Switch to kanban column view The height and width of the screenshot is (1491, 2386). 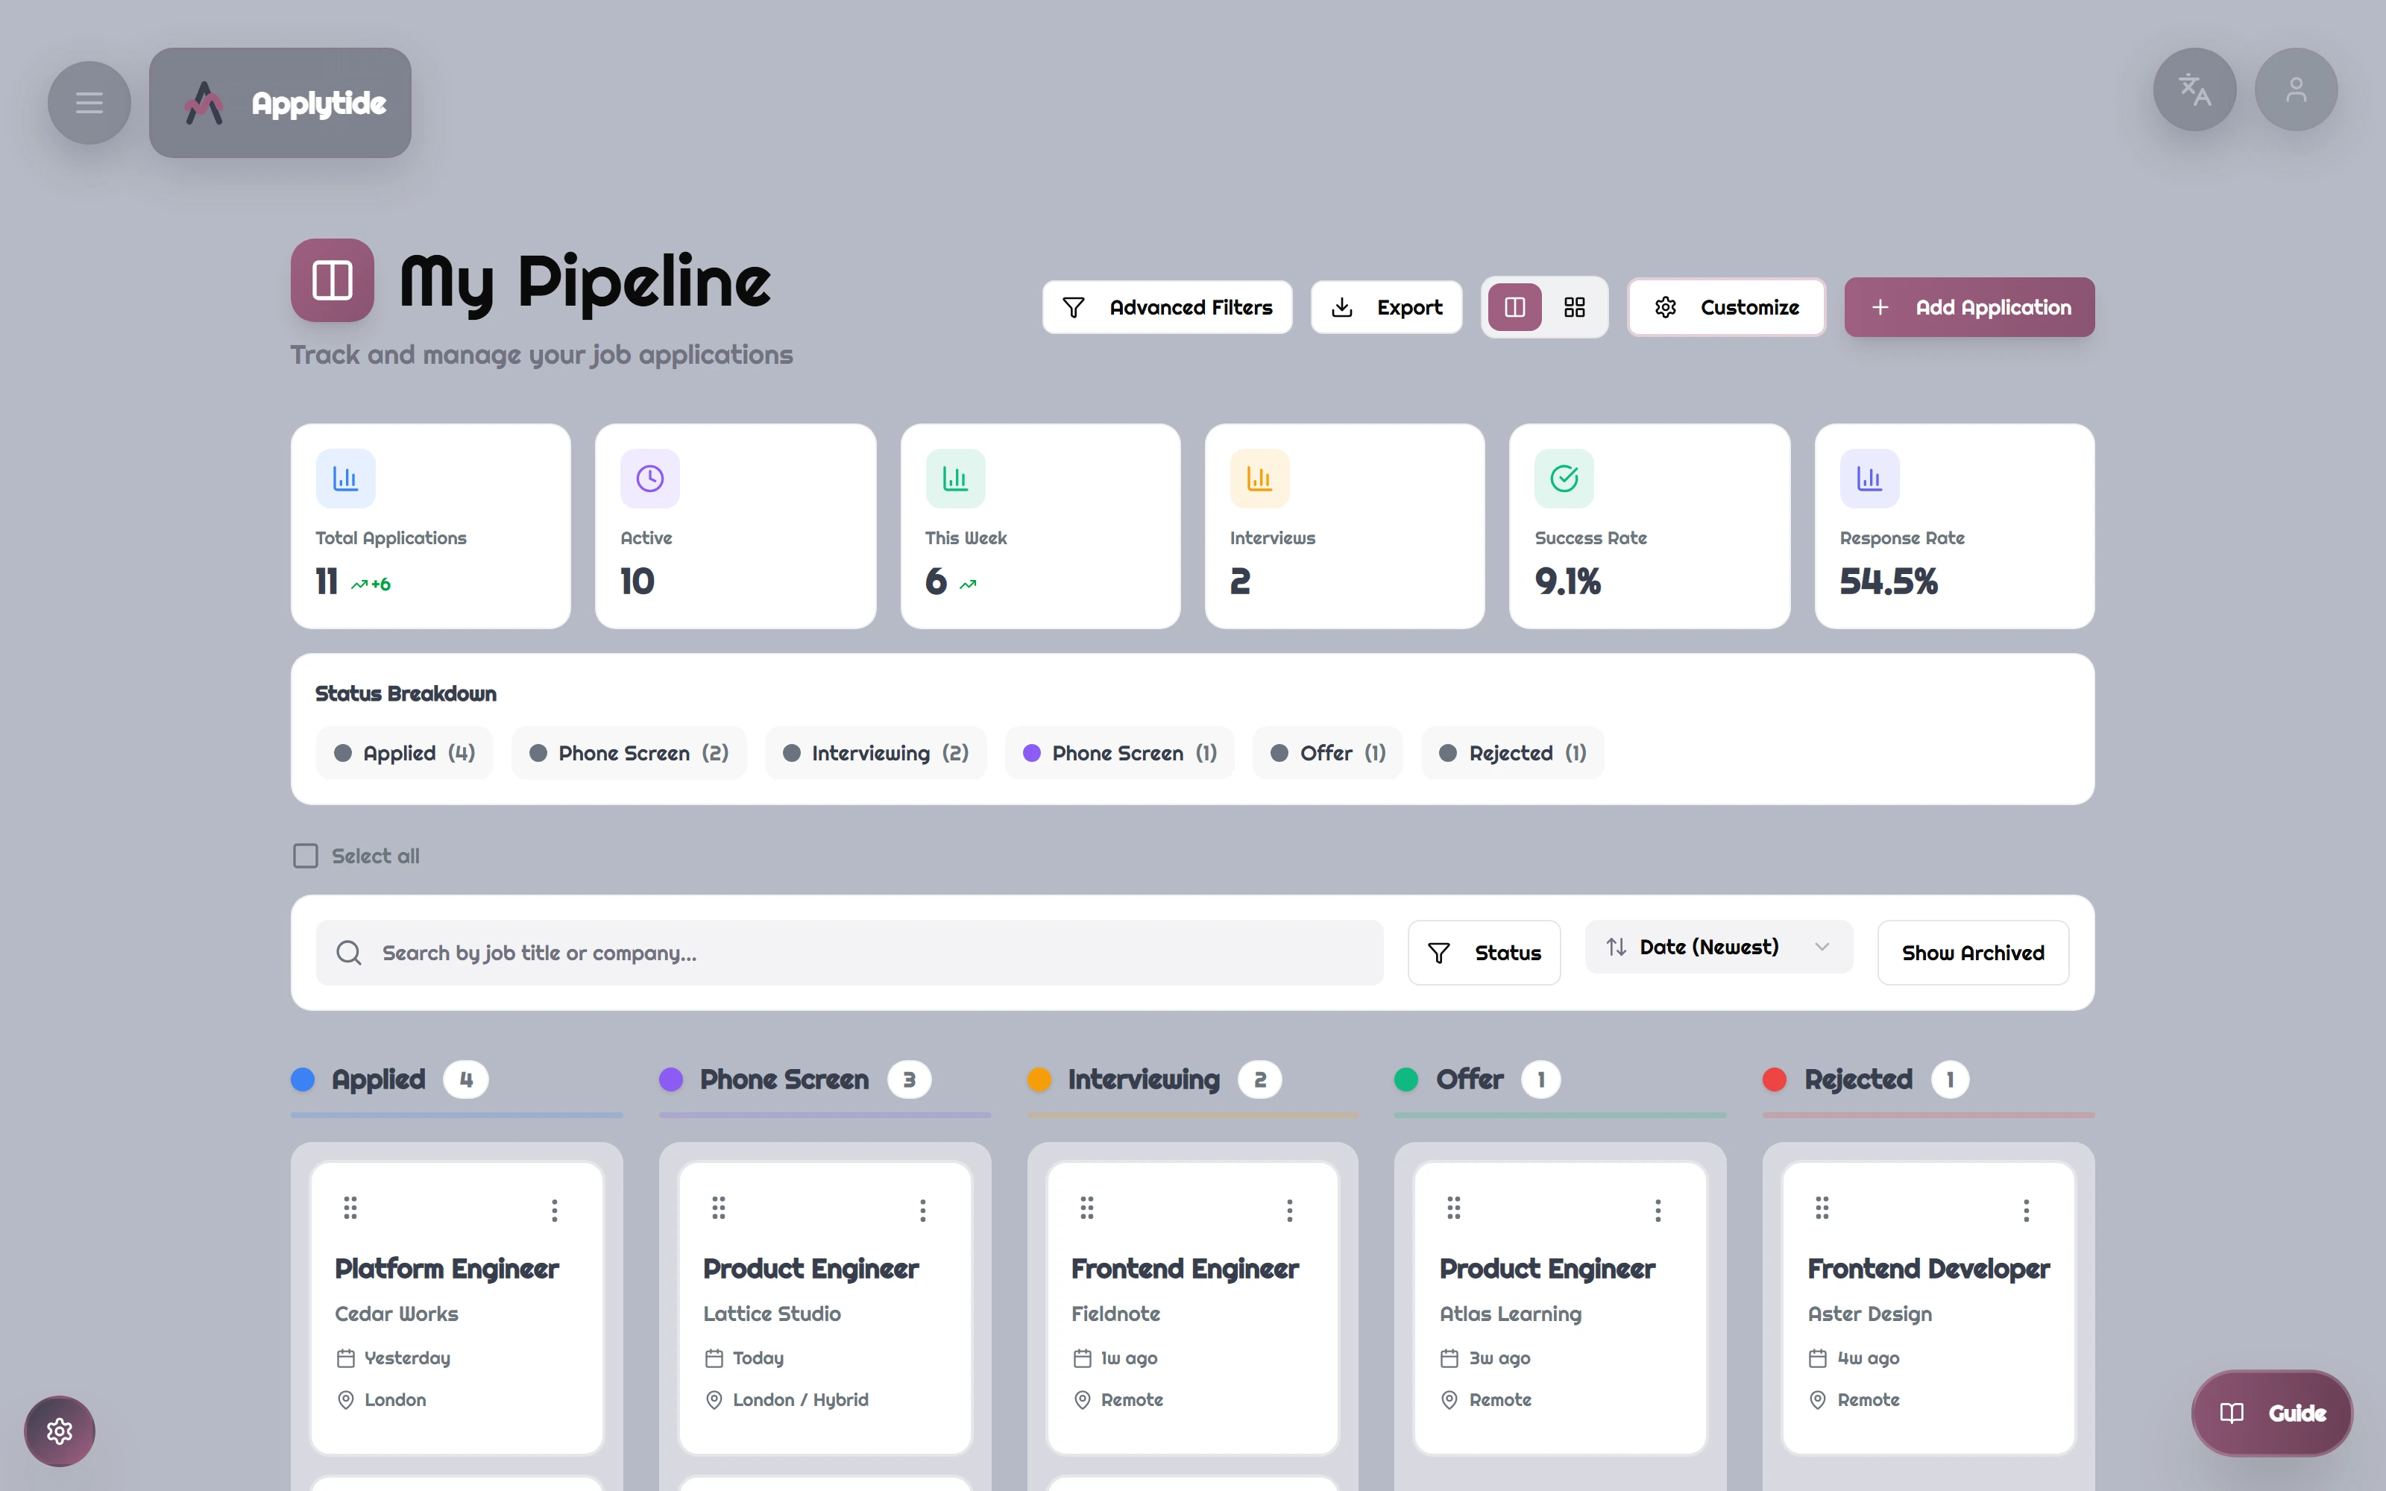pyautogui.click(x=1514, y=308)
